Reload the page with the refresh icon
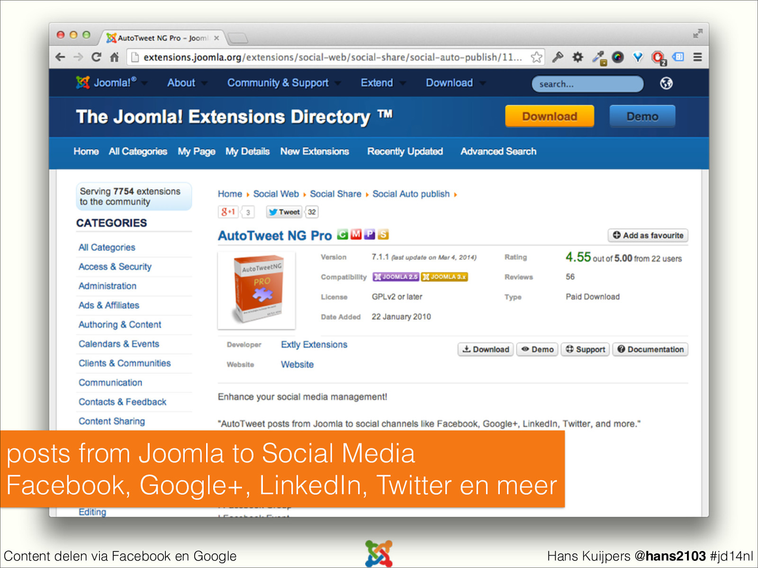The width and height of the screenshot is (758, 568). pos(96,57)
